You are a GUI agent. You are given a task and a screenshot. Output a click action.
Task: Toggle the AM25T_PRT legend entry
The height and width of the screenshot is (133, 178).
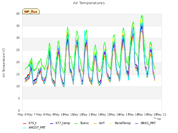point(34,127)
